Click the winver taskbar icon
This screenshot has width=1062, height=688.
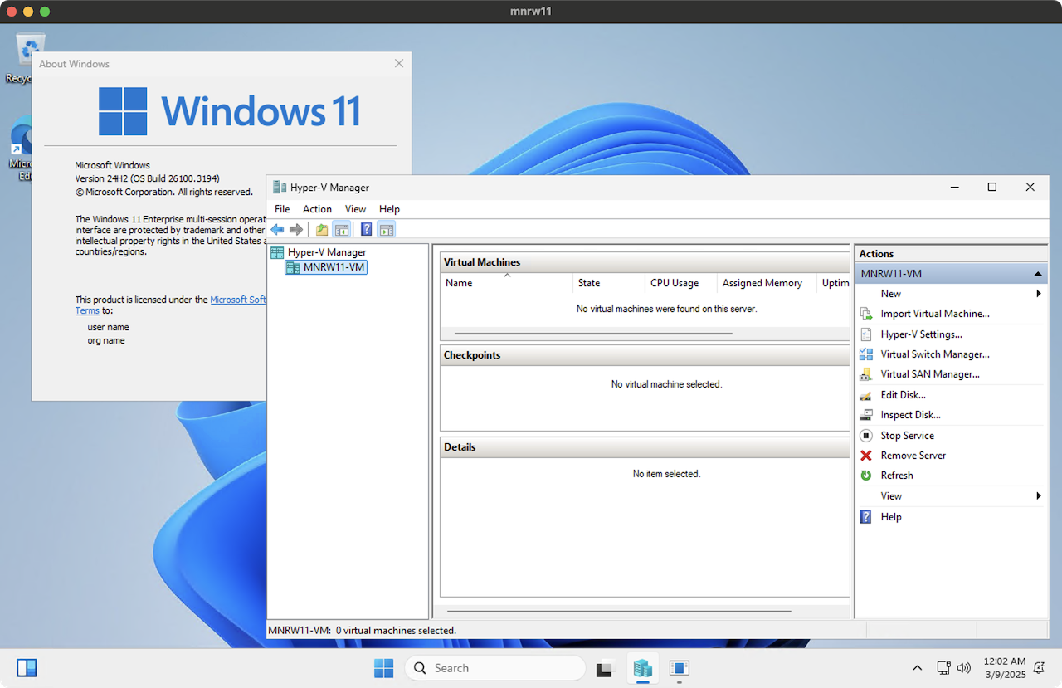tap(679, 668)
